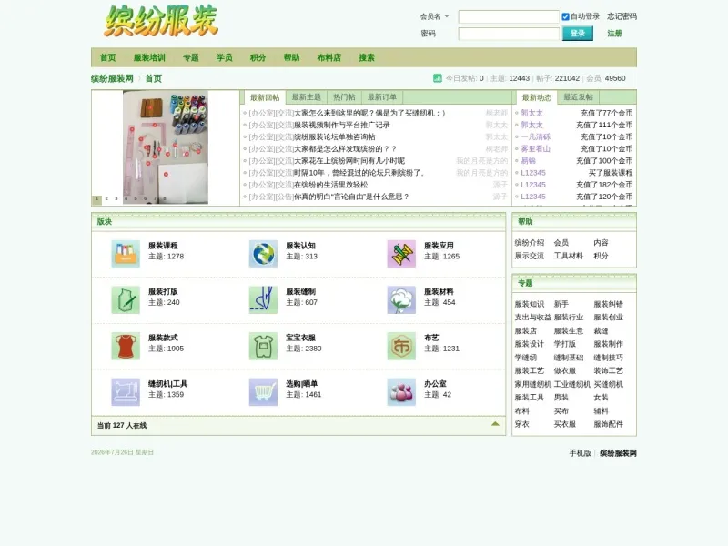728x546 pixels.
Task: Click the sewing supplies slideshow image
Action: [166, 147]
